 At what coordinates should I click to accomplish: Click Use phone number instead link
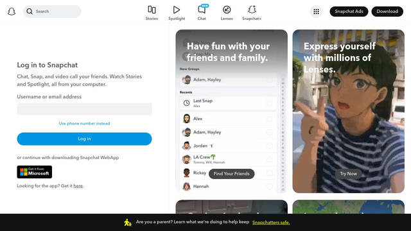coord(84,123)
